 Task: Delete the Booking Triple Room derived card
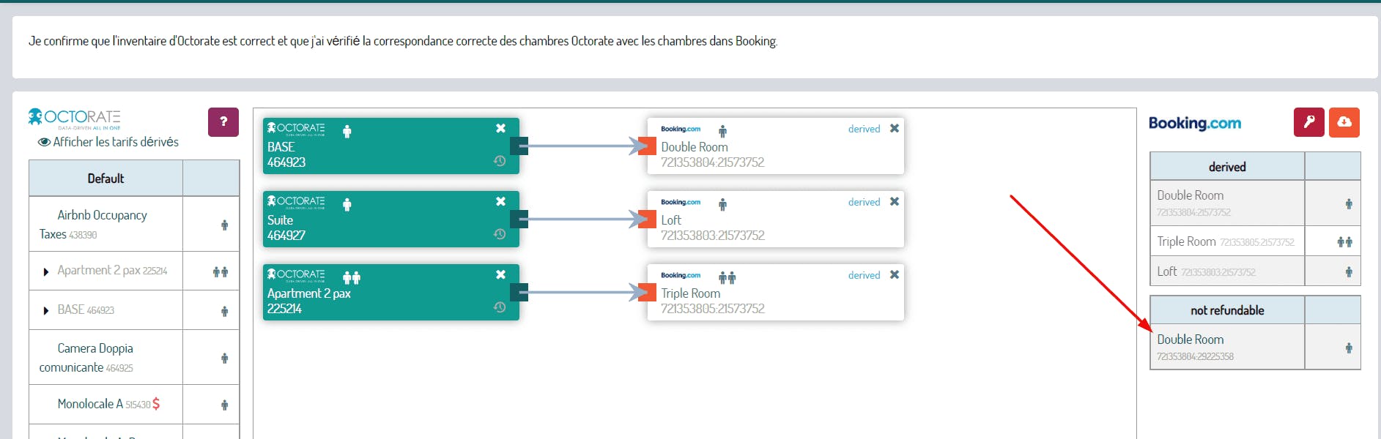tap(895, 274)
